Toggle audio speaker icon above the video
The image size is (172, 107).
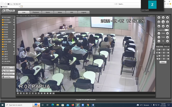(x=153, y=16)
